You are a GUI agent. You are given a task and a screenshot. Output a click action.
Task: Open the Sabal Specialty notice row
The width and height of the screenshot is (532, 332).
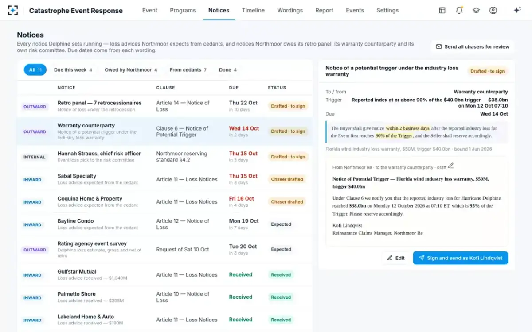[165, 179]
